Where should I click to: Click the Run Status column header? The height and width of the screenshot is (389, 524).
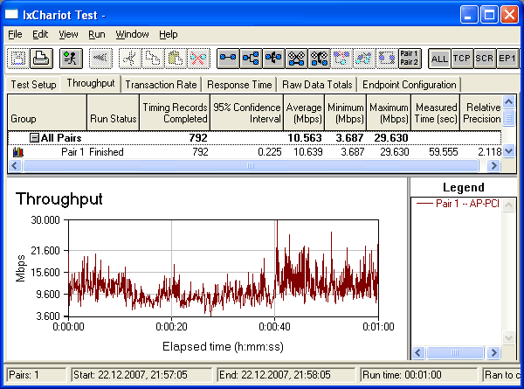click(x=113, y=113)
